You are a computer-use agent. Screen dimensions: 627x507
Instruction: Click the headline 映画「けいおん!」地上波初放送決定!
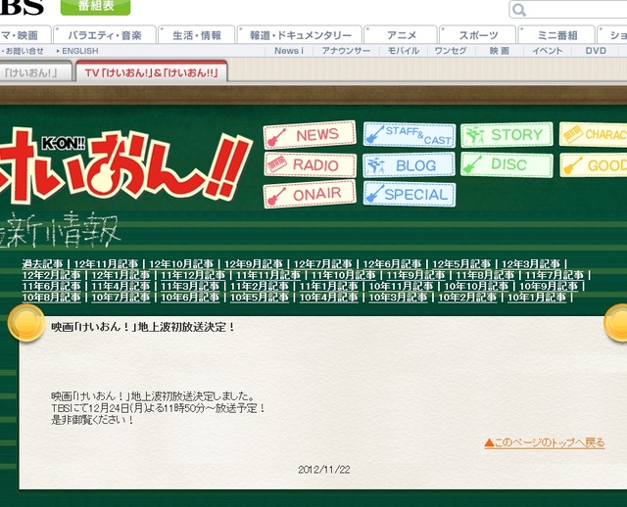point(144,327)
